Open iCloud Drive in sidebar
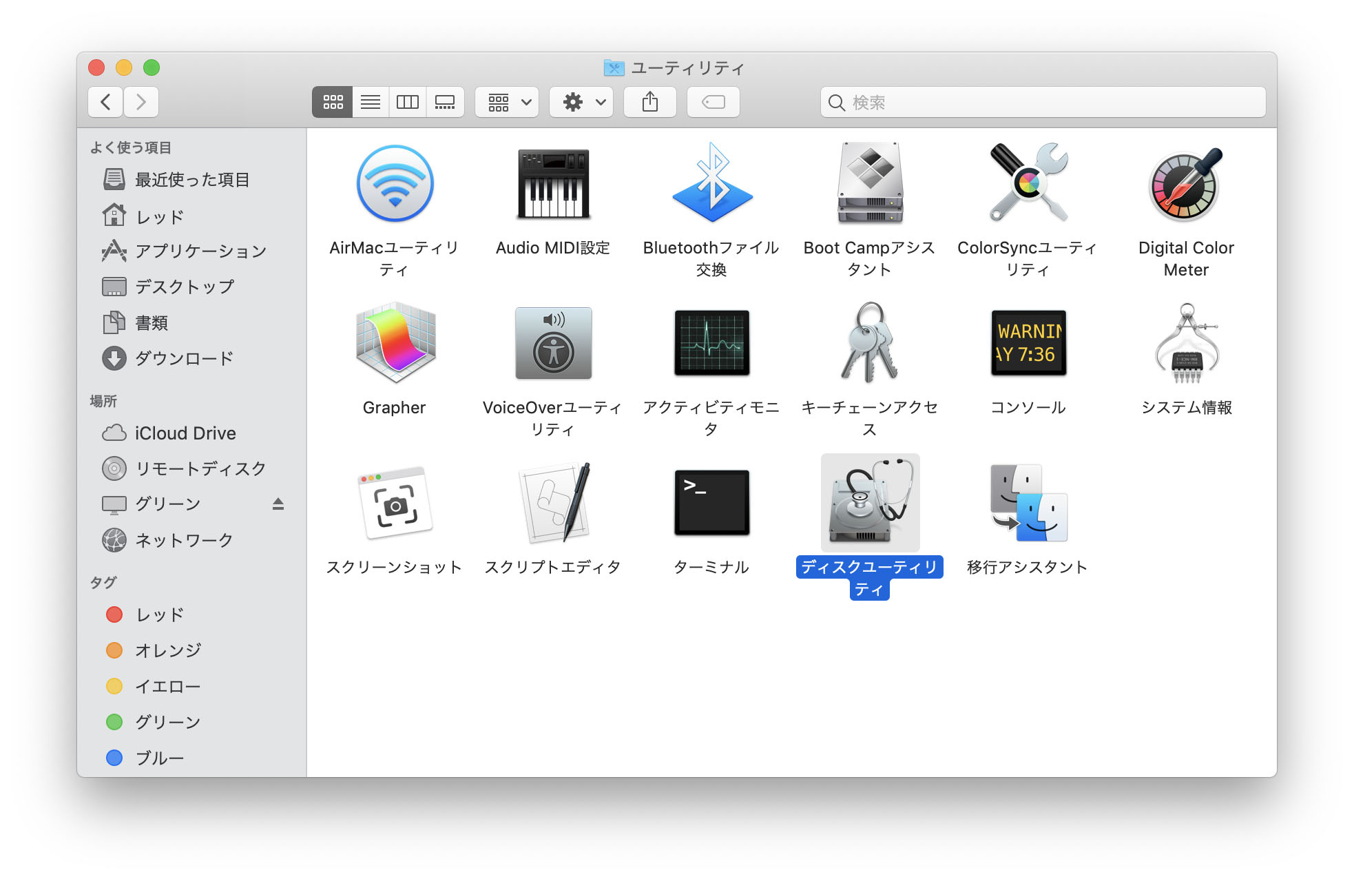 (x=191, y=433)
